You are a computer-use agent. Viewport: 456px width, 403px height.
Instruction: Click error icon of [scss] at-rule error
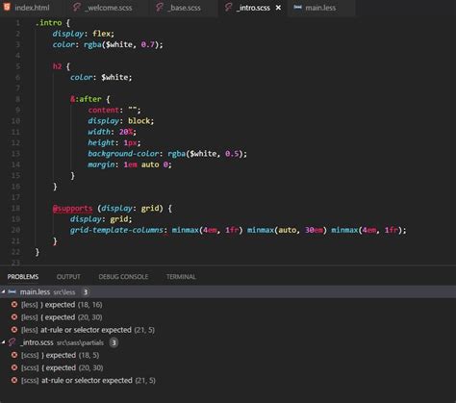tap(14, 380)
